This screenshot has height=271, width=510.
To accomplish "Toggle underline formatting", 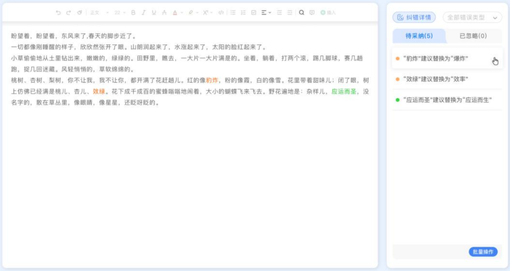I will 154,13.
